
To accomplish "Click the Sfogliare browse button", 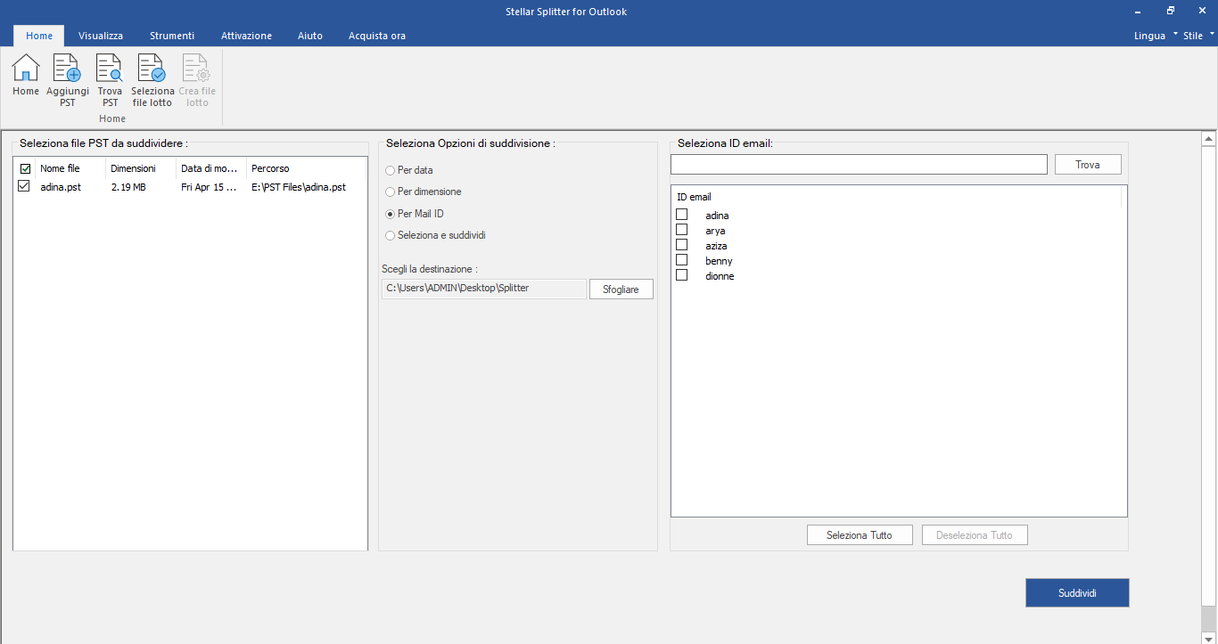I will [x=621, y=289].
